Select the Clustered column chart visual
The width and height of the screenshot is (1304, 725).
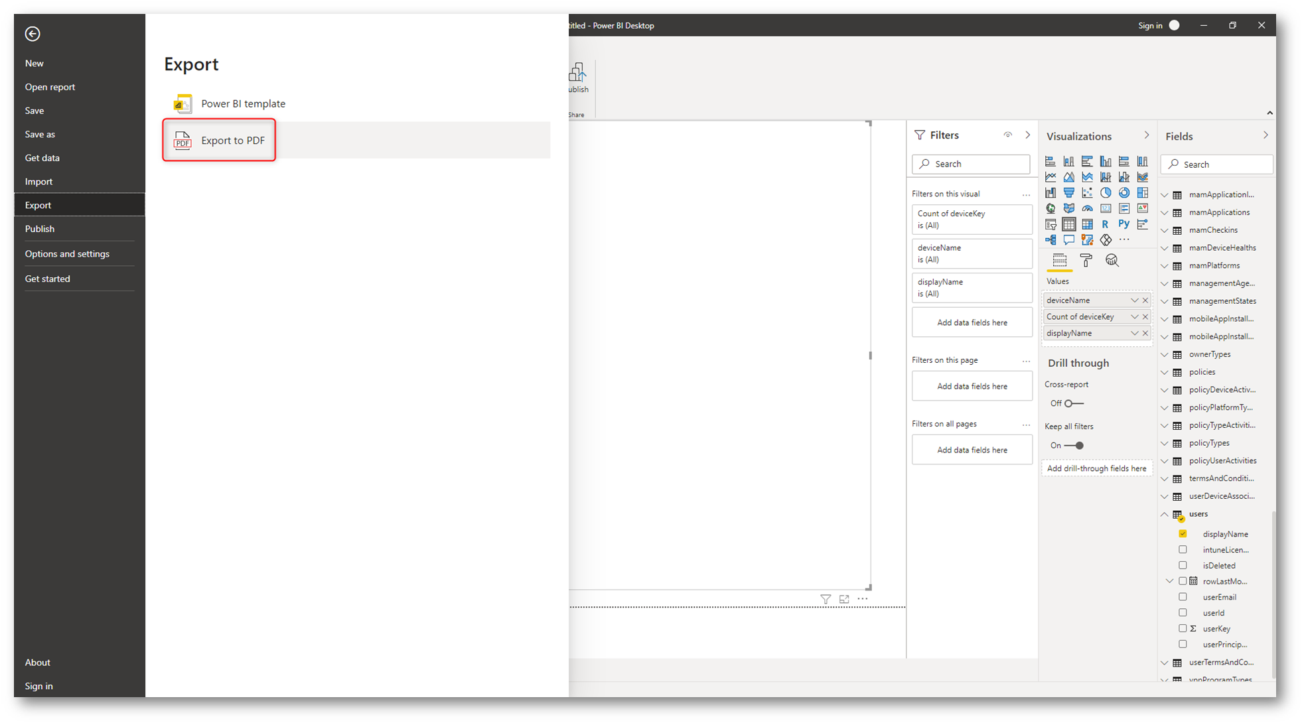(x=1106, y=161)
